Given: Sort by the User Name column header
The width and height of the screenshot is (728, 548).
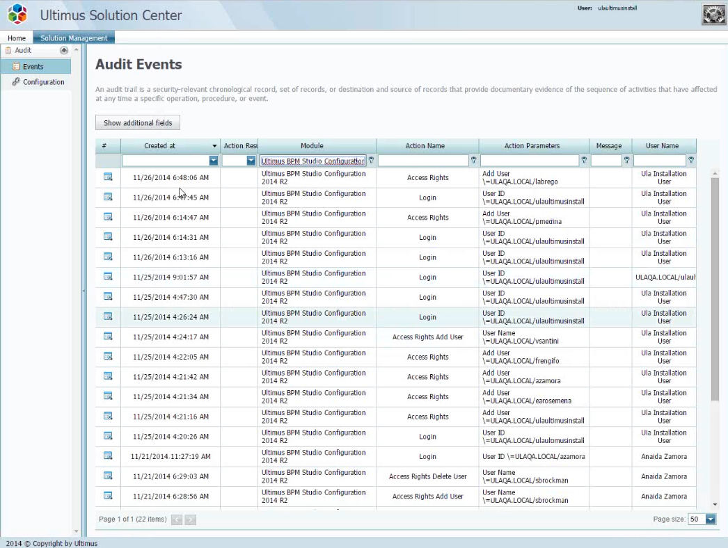Looking at the screenshot, I should (x=664, y=146).
